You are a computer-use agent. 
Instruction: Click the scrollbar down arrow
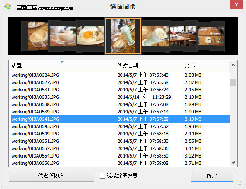click(x=233, y=163)
